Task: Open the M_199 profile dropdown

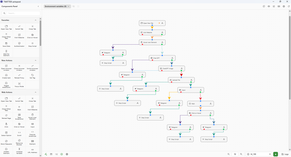Action: point(259,154)
